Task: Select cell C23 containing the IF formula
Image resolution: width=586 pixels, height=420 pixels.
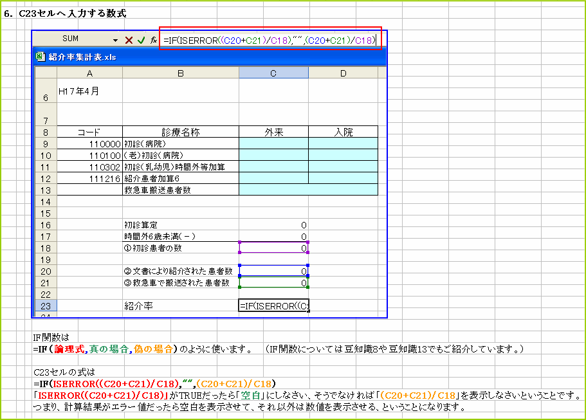Action: 273,306
